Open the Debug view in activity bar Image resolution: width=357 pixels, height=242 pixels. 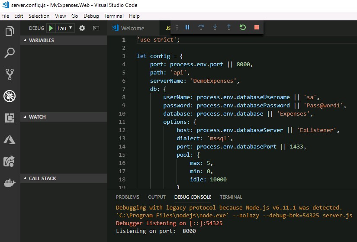pyautogui.click(x=10, y=96)
